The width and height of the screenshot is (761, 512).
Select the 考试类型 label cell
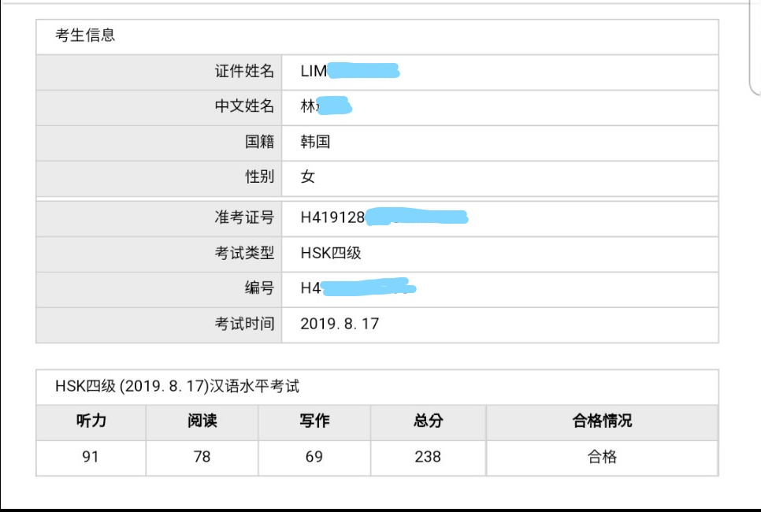pyautogui.click(x=244, y=253)
